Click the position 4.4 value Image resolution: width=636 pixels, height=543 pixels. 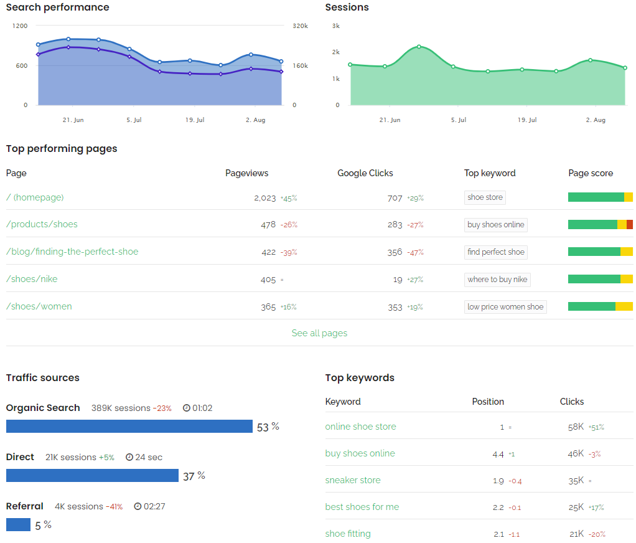tap(498, 455)
